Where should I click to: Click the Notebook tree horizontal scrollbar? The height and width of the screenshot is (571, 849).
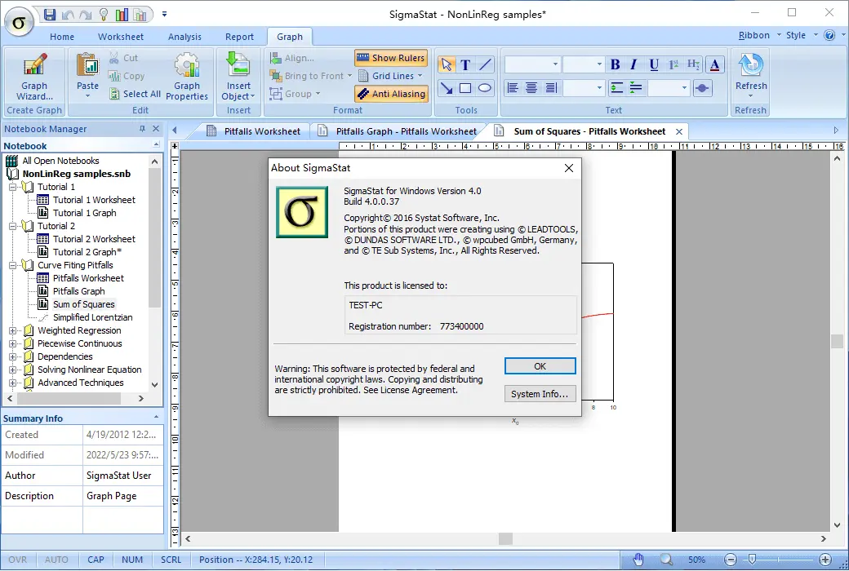[69, 398]
